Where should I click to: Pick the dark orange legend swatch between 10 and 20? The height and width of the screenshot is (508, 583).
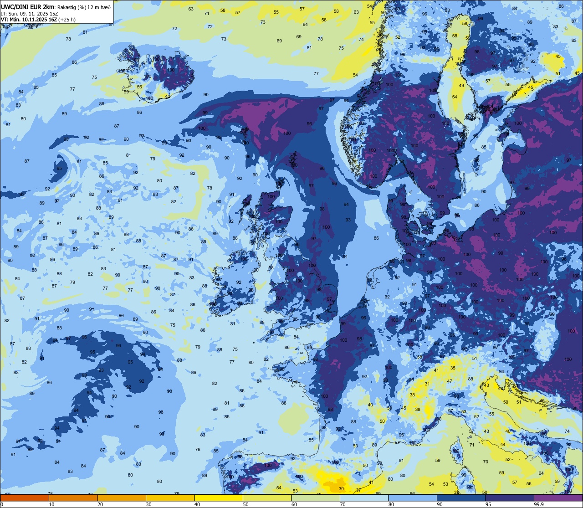tap(73, 498)
